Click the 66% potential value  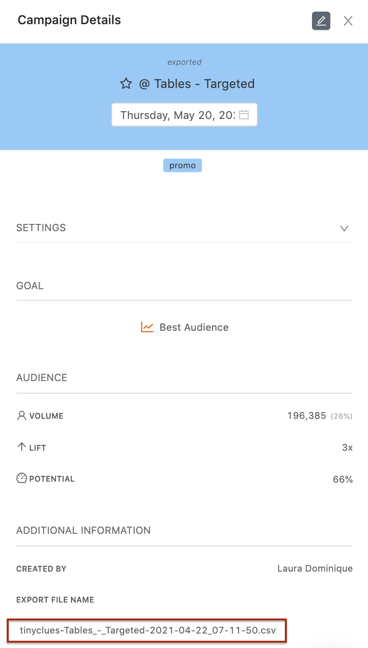[x=343, y=479]
